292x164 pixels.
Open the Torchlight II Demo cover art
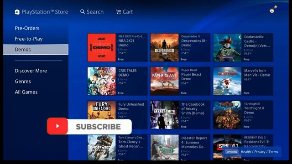tap(227, 115)
